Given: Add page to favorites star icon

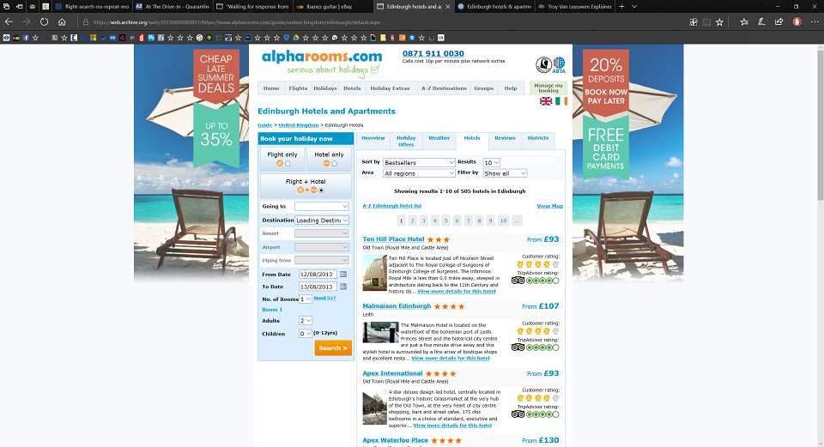Looking at the screenshot, I should [719, 22].
